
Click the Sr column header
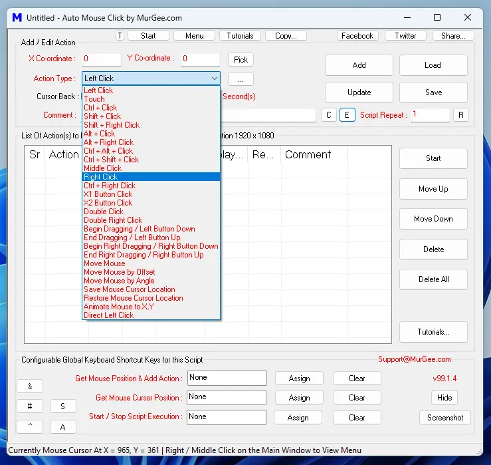[35, 154]
